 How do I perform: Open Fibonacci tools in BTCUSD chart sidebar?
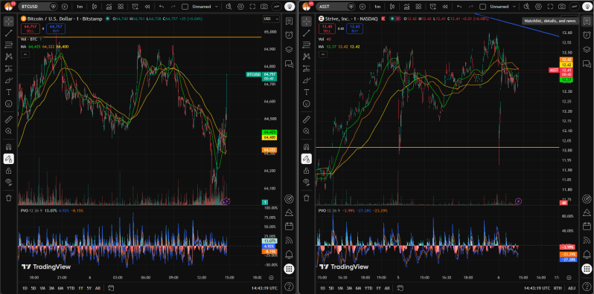[x=9, y=45]
